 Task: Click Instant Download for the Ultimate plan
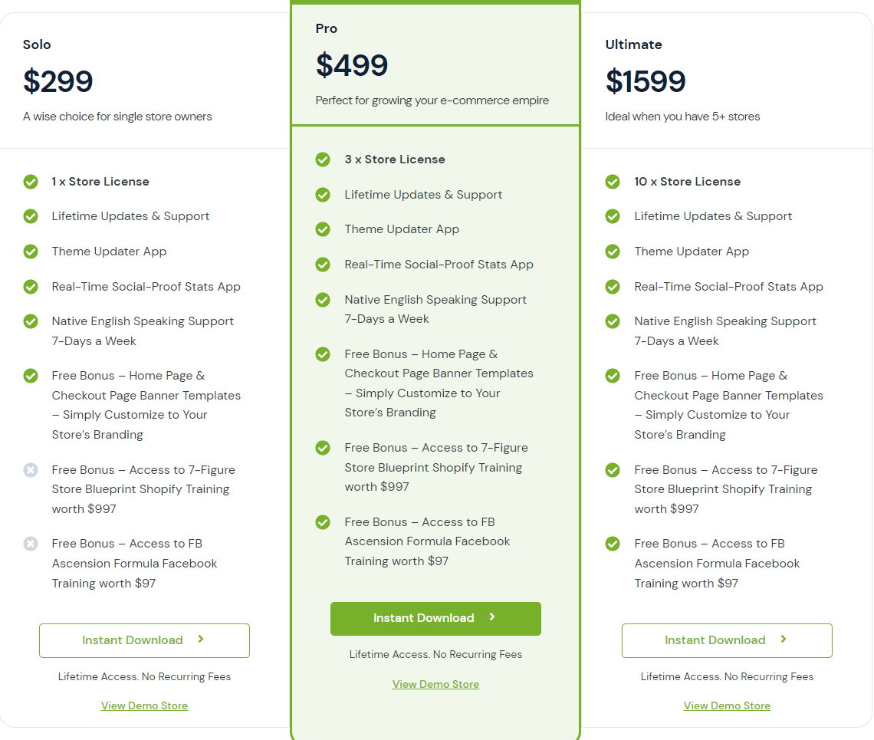(727, 640)
